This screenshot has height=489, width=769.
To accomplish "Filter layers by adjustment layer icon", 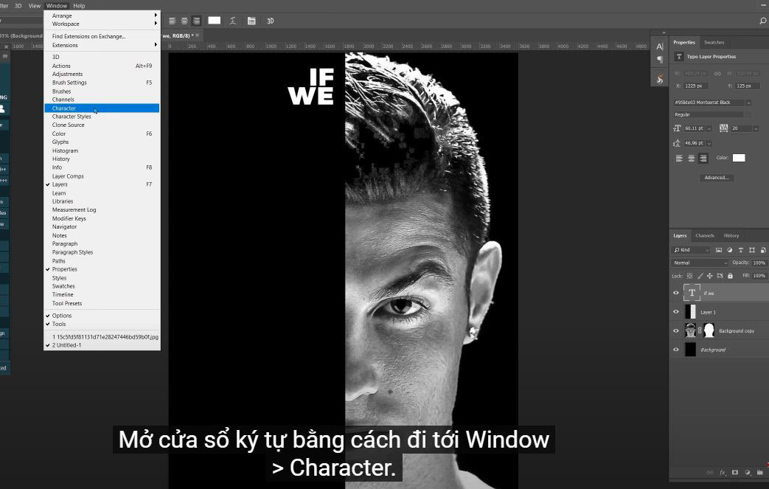I will tap(730, 250).
